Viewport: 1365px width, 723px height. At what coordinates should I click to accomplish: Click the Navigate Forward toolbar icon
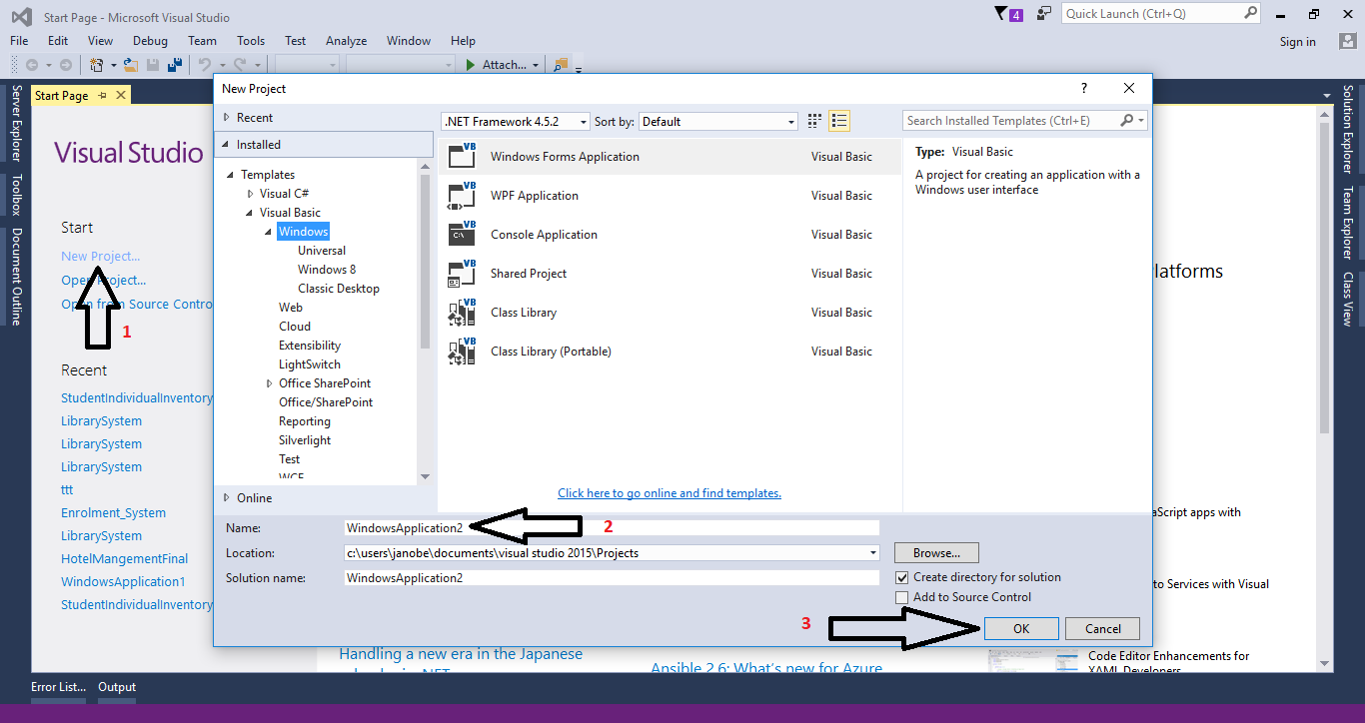(x=66, y=65)
